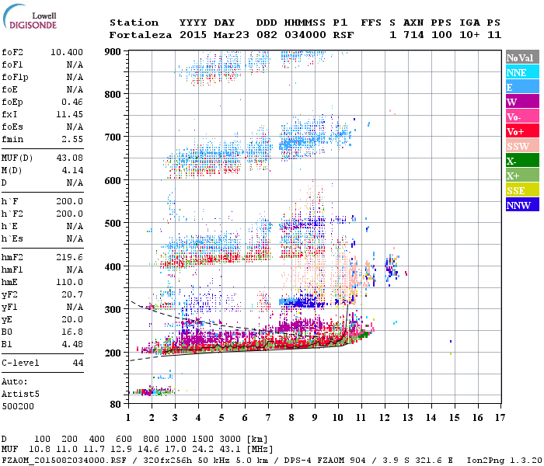Select the NNE cyan legend swatch
The image size is (544, 466).
click(x=522, y=72)
